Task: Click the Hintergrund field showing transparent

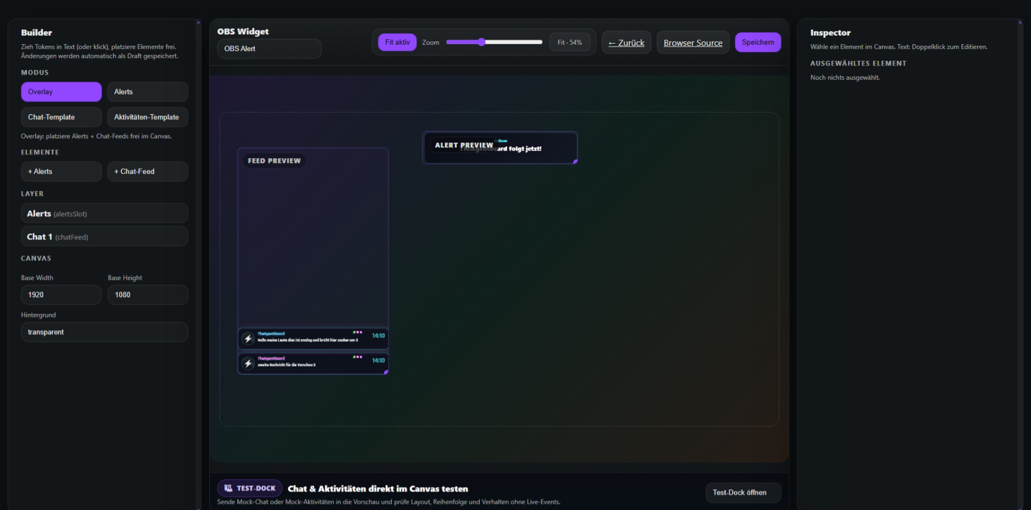Action: 105,332
